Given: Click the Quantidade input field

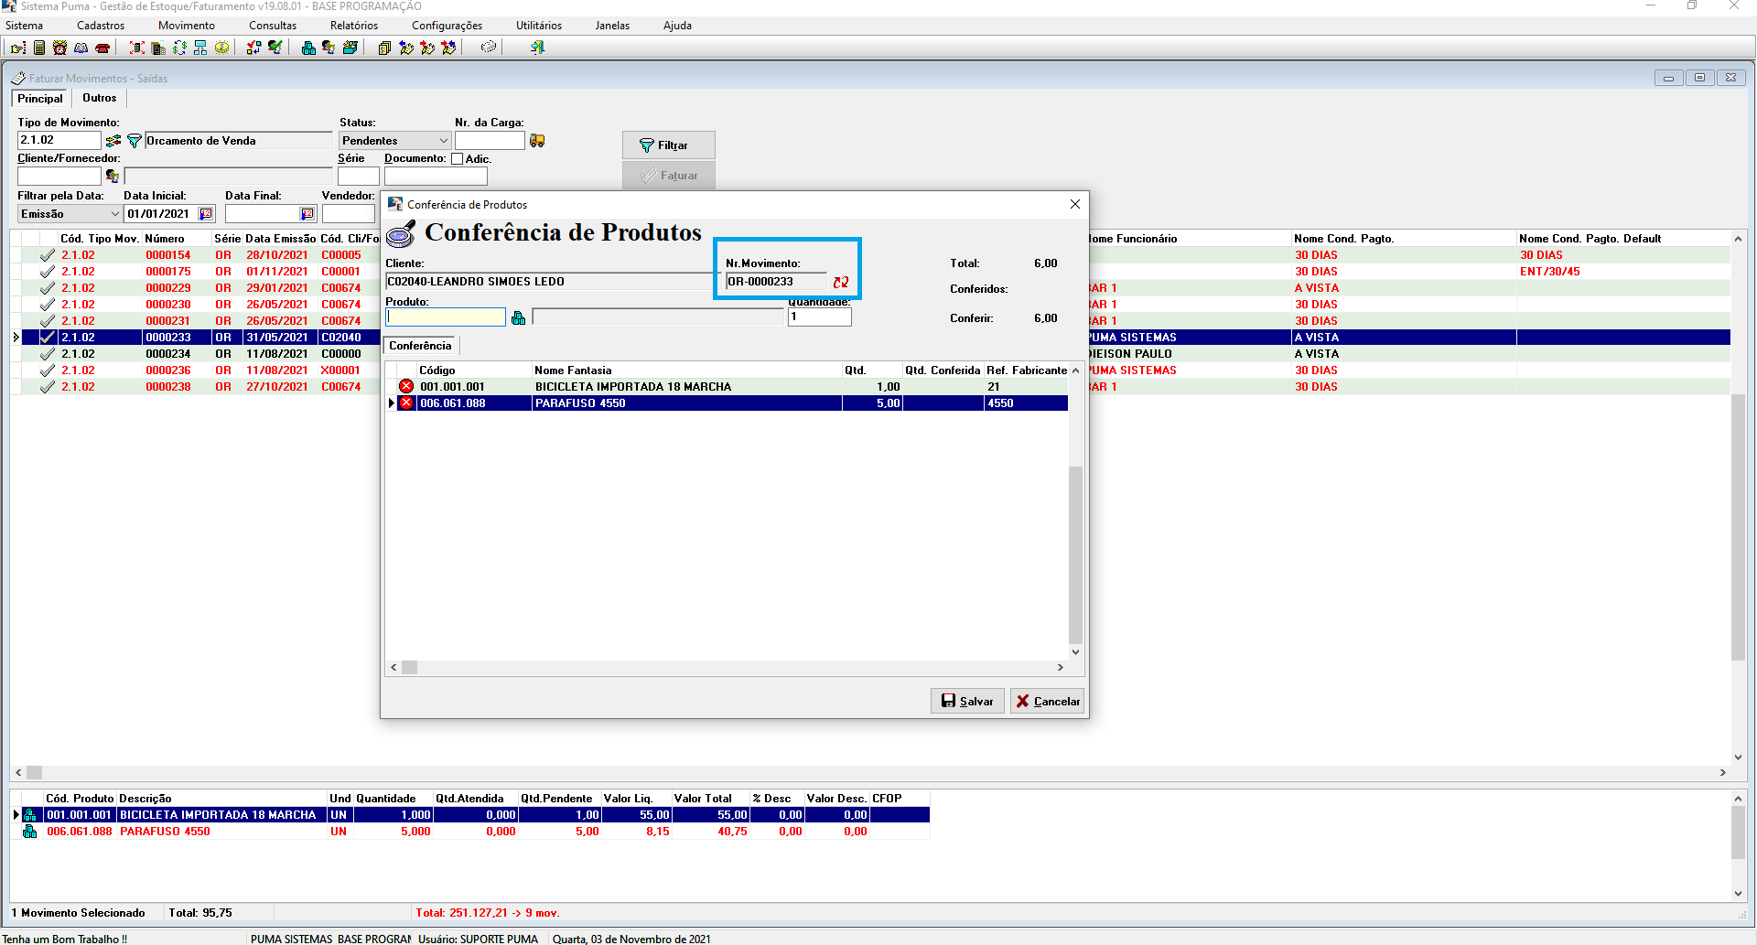Looking at the screenshot, I should tap(819, 317).
